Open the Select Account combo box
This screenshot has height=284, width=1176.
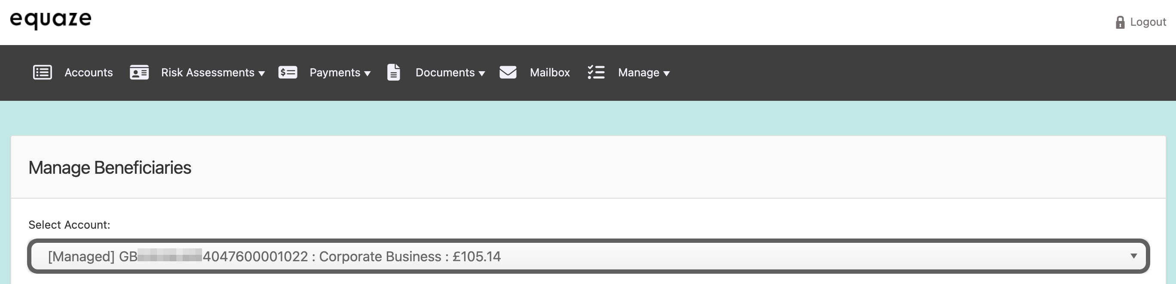tap(588, 256)
